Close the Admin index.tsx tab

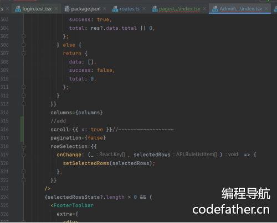(x=266, y=9)
